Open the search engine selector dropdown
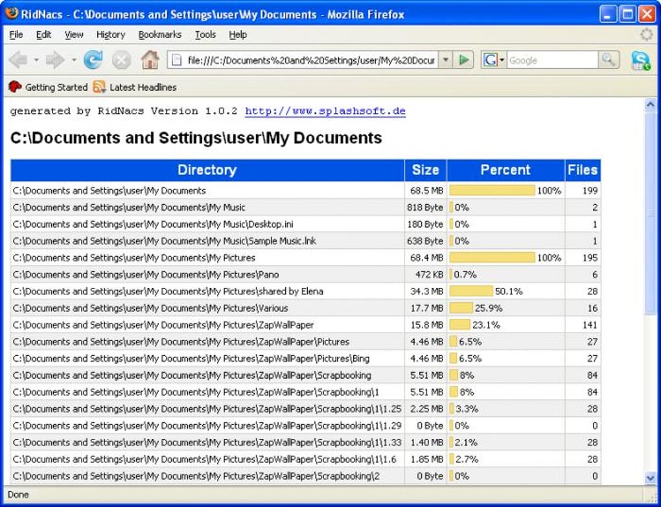Image resolution: width=661 pixels, height=507 pixels. [x=494, y=60]
